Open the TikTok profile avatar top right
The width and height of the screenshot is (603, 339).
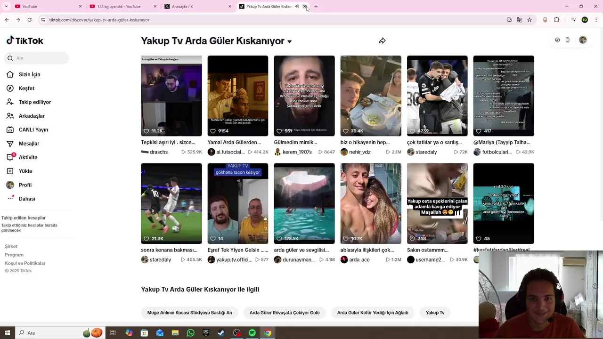tap(583, 40)
